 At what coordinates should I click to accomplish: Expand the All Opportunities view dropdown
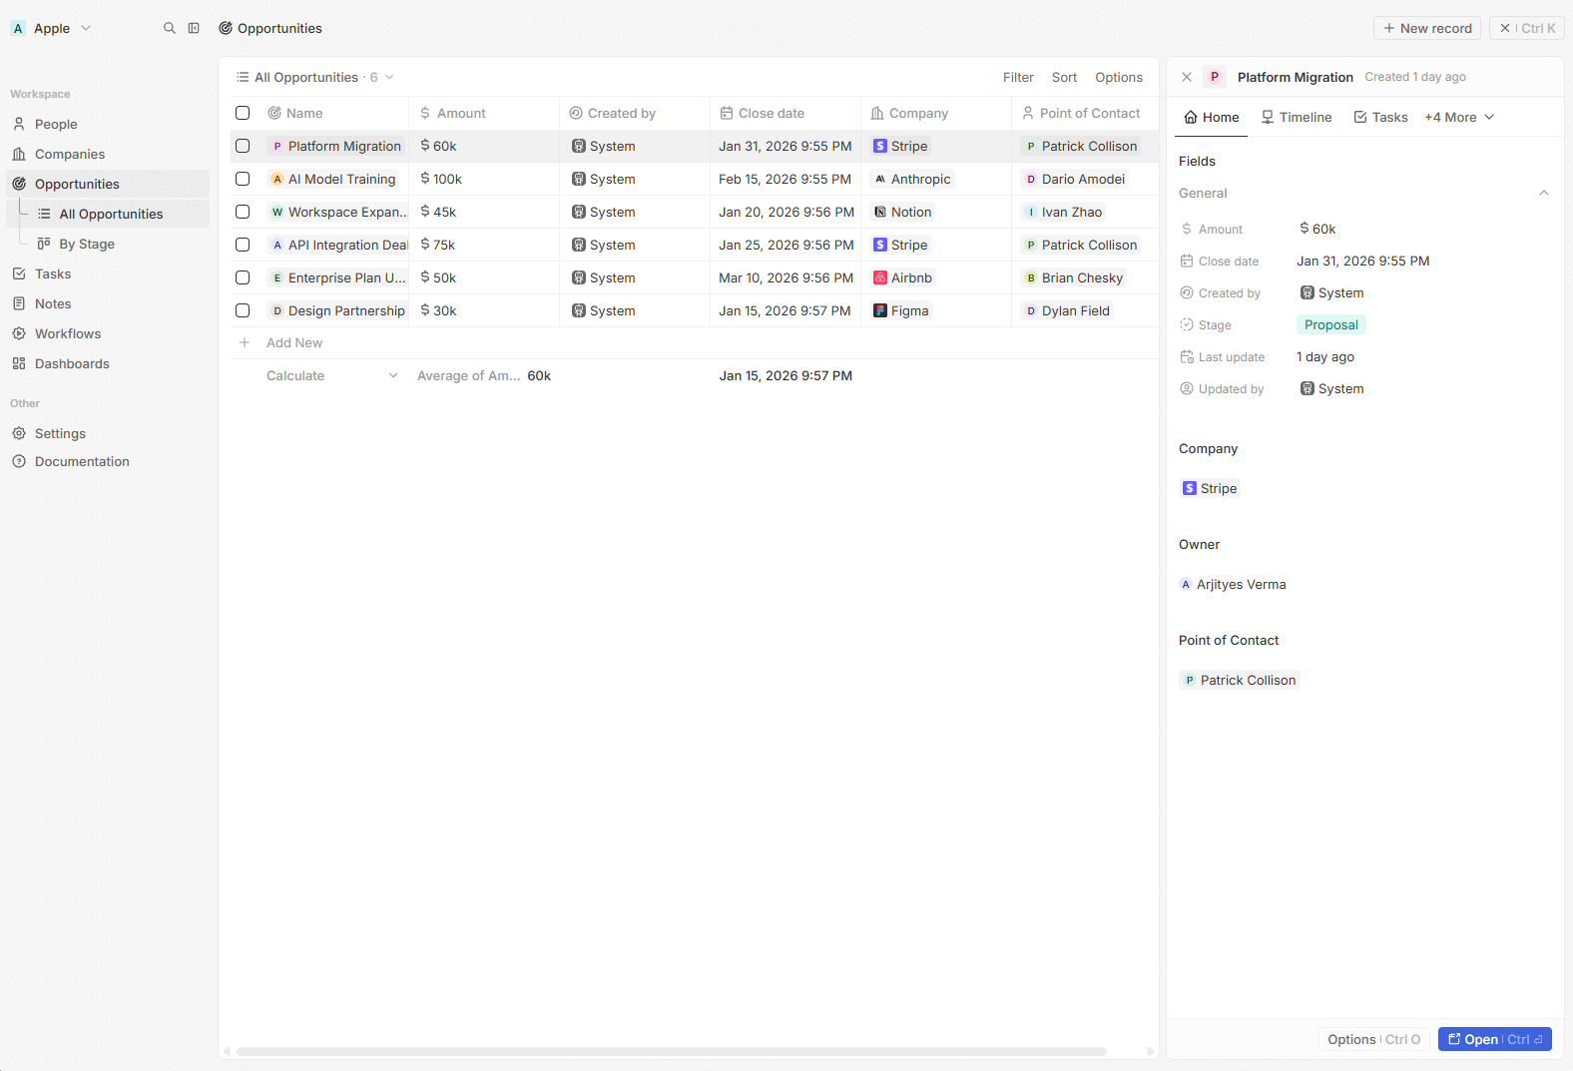[x=314, y=77]
